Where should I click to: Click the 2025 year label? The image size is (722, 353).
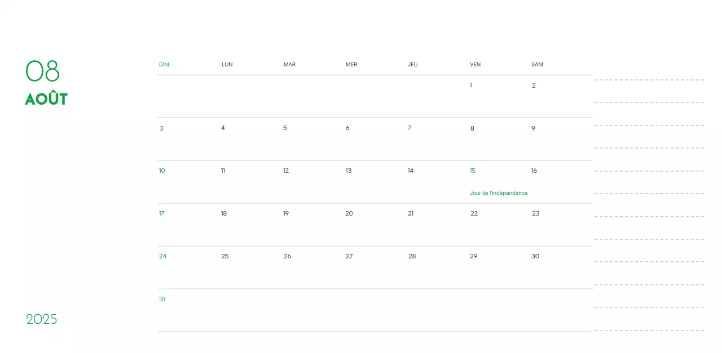pyautogui.click(x=42, y=319)
